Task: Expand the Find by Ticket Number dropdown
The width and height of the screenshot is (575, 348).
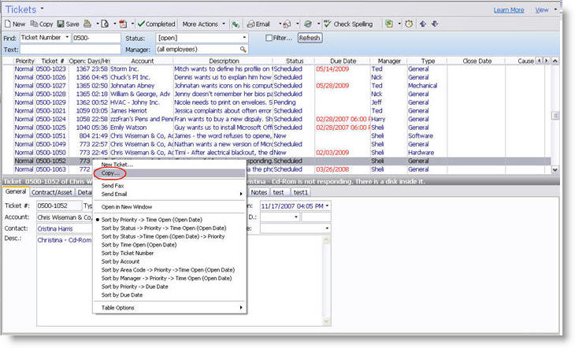Action: click(x=66, y=38)
